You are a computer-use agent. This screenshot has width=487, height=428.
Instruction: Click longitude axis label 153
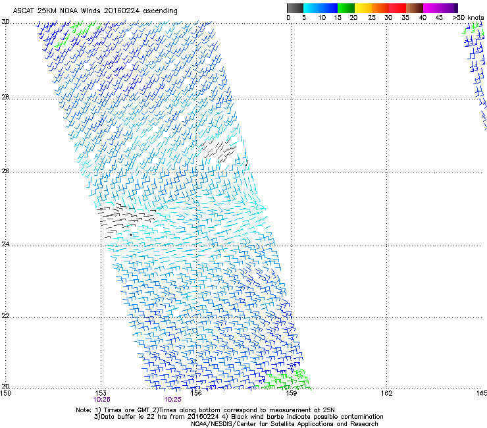coord(101,393)
